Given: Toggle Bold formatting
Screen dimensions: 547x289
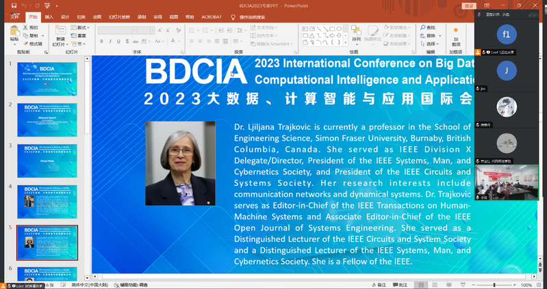Looking at the screenshot, I should tap(101, 42).
